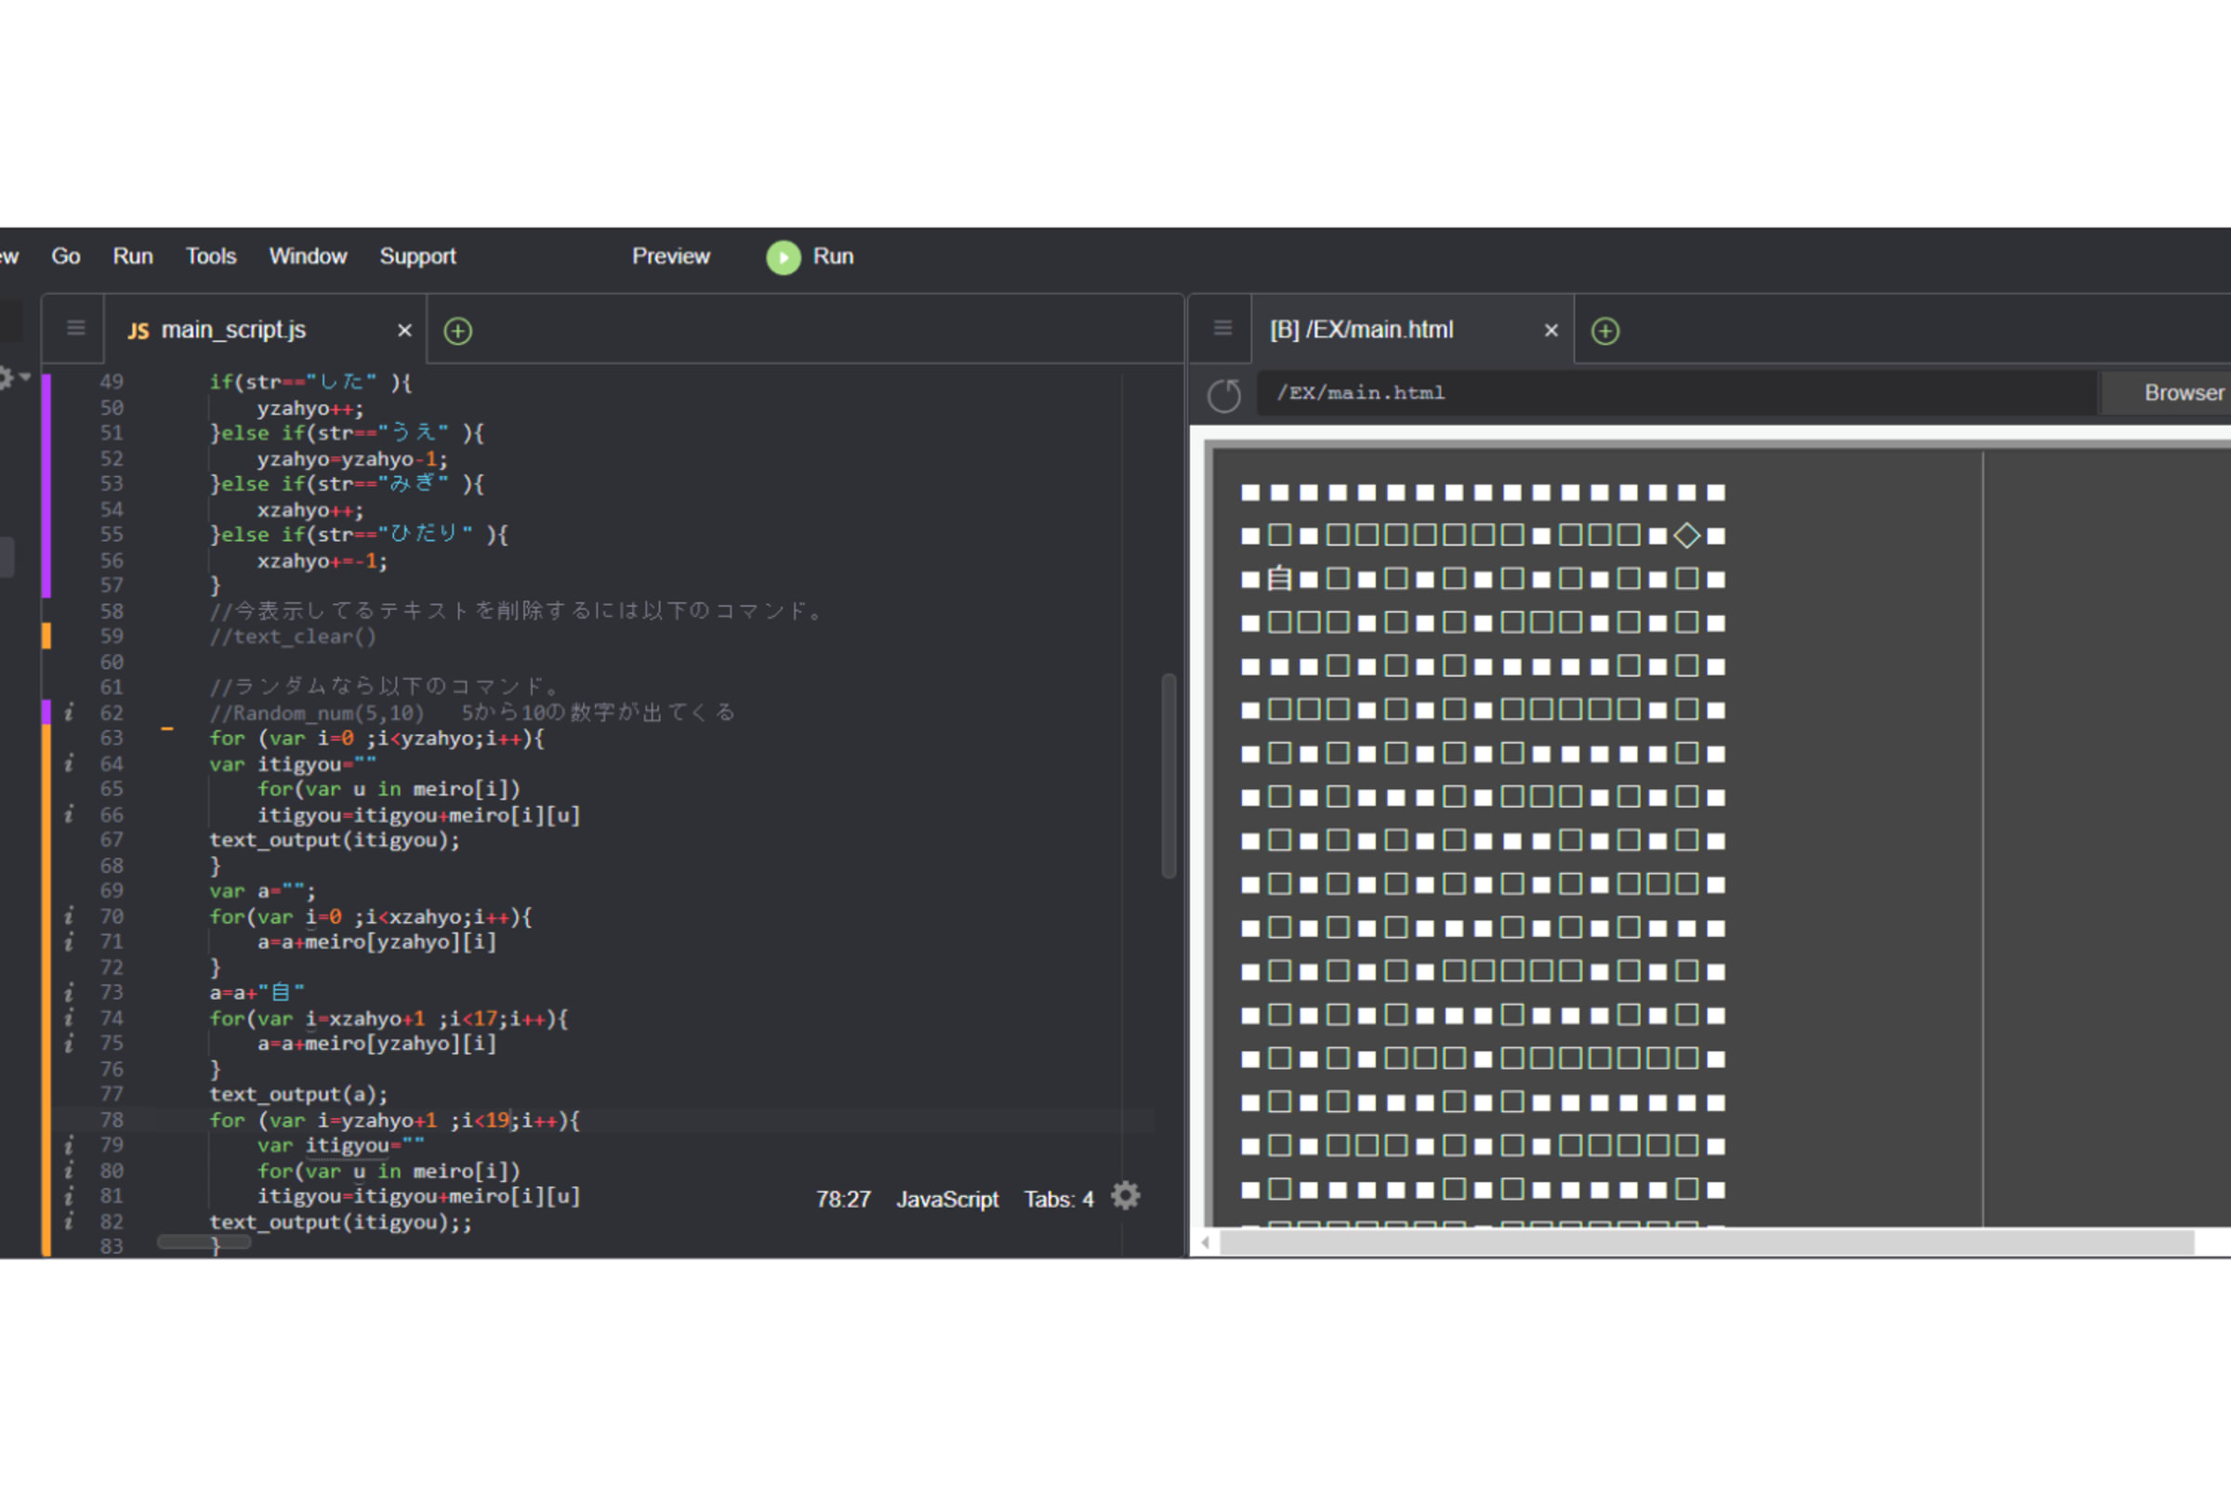Open the Tools menu
The width and height of the screenshot is (2231, 1487).
tap(211, 257)
